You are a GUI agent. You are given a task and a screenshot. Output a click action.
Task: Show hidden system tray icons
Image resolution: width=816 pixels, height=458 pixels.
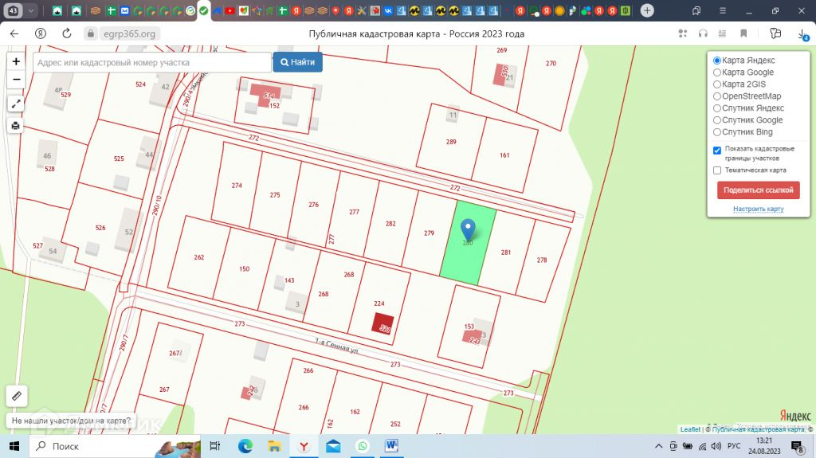click(658, 446)
